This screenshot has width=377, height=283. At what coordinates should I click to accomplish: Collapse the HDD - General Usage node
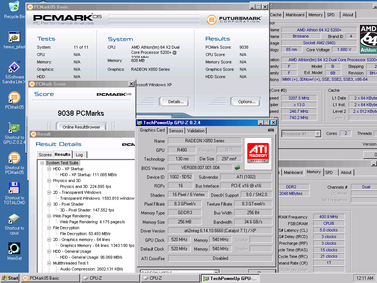point(49,251)
